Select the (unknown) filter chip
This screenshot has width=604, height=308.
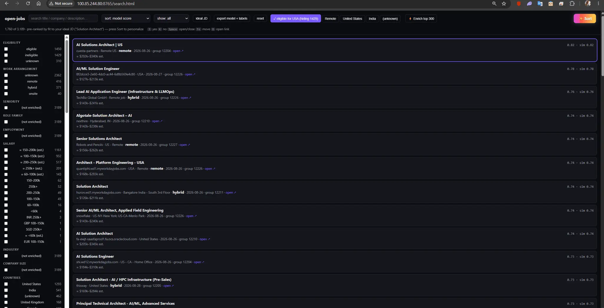tap(390, 19)
